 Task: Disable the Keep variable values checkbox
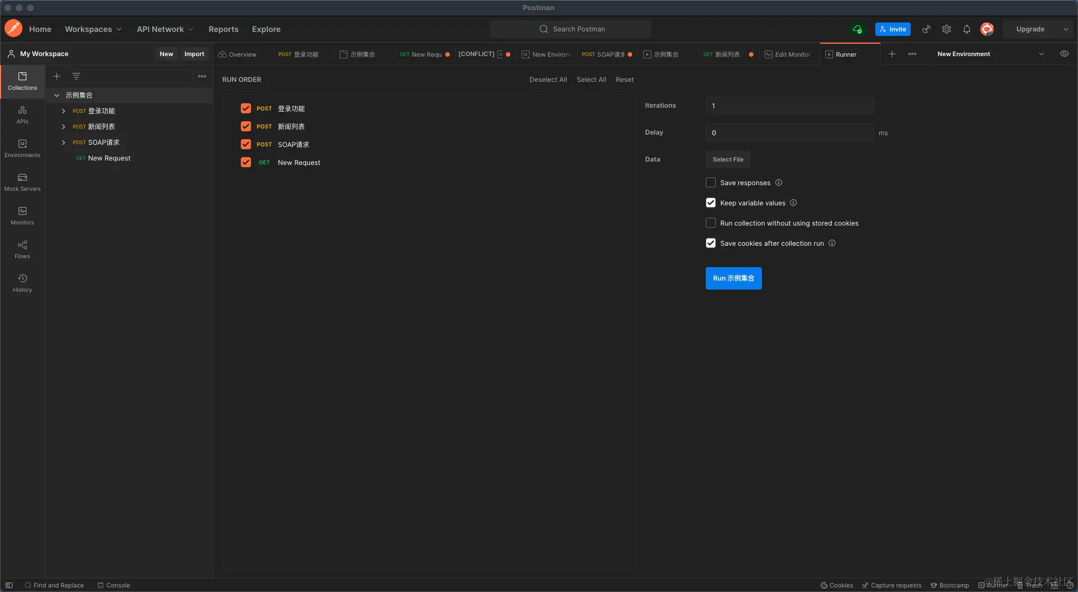[x=711, y=203]
